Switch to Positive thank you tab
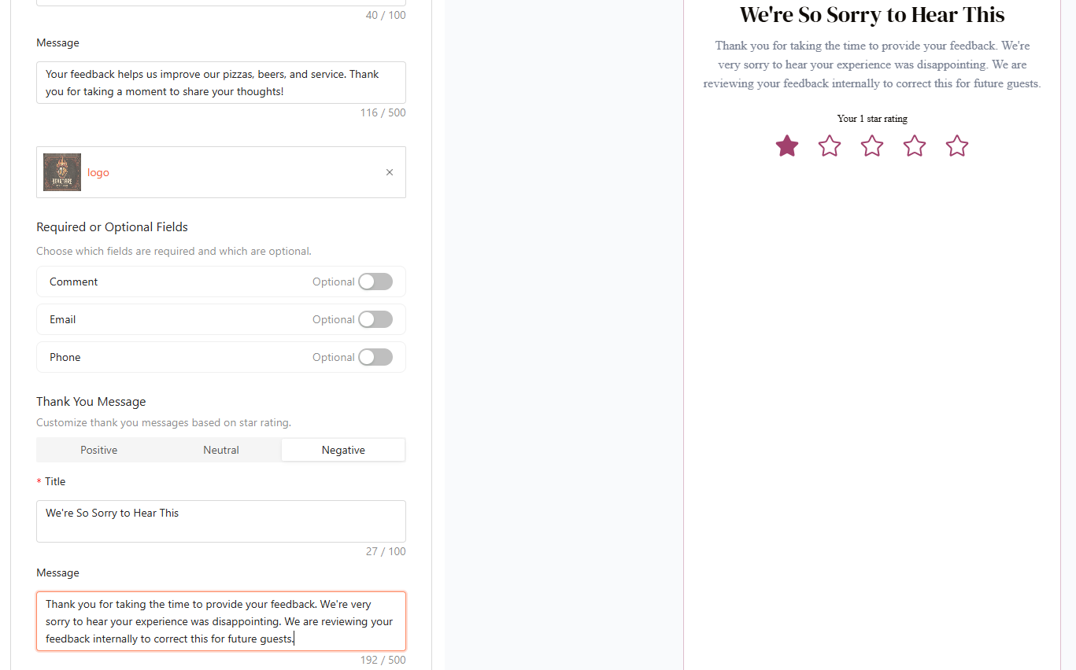1076x670 pixels. [98, 450]
